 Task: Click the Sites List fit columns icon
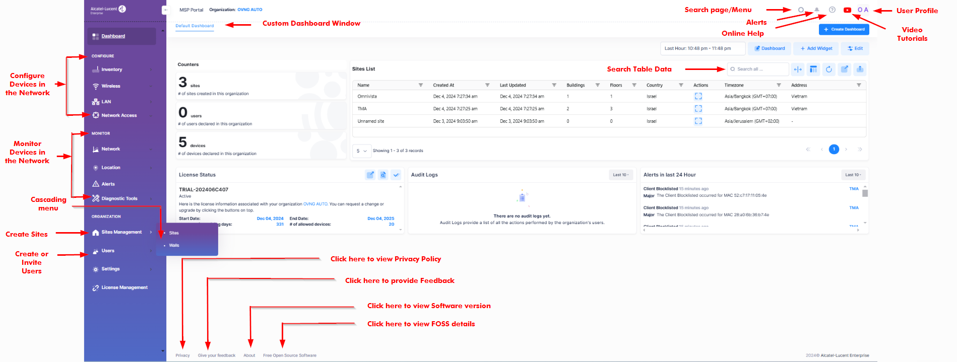[x=798, y=69]
